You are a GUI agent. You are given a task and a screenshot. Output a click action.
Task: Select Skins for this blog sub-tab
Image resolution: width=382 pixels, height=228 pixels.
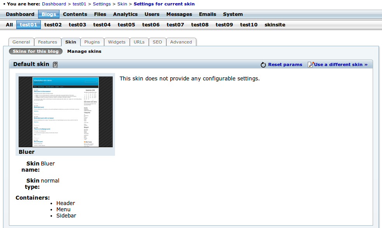click(36, 51)
